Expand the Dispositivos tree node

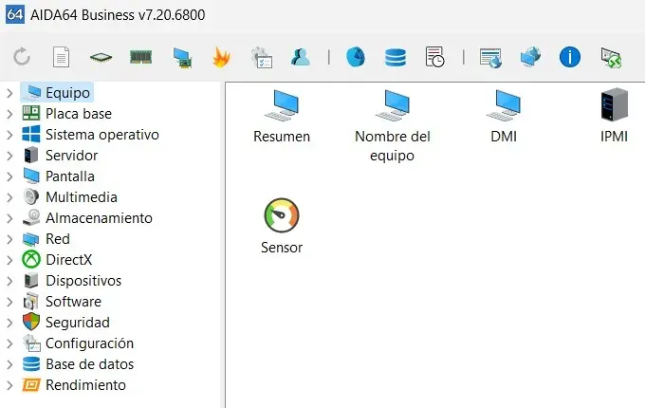click(9, 281)
